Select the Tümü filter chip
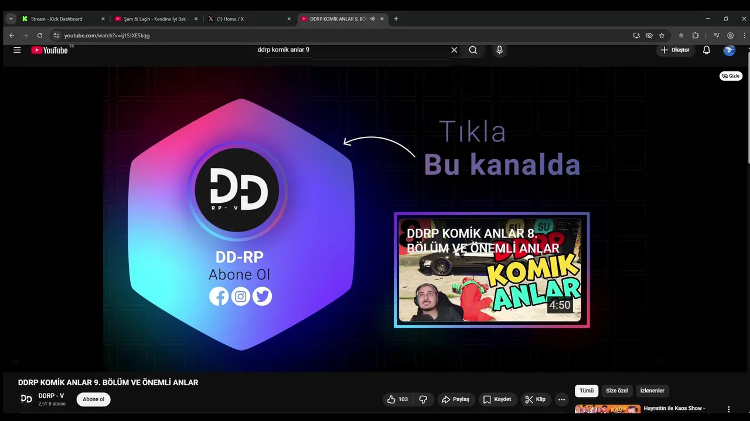Image resolution: width=750 pixels, height=421 pixels. [x=587, y=391]
